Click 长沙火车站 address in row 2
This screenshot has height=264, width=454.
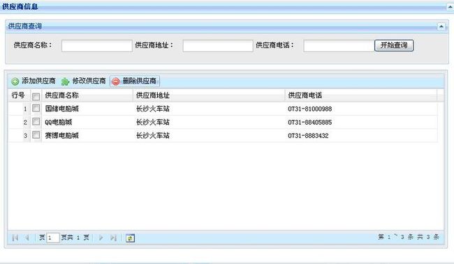[x=152, y=122]
